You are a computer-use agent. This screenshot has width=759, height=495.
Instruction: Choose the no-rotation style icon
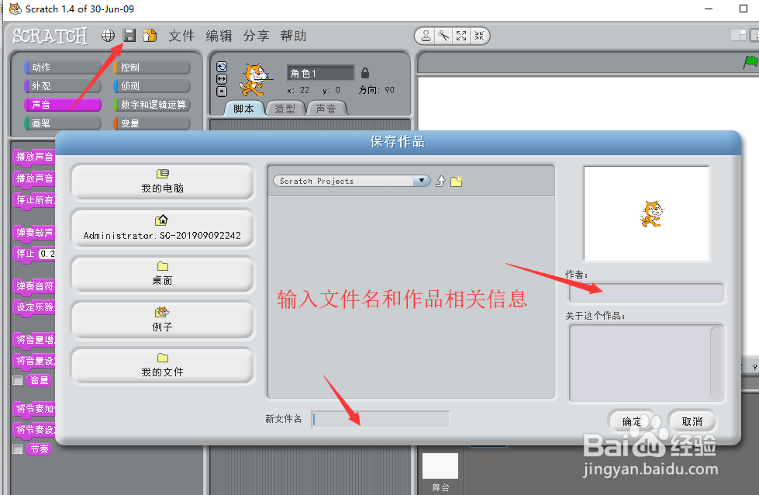pos(222,91)
